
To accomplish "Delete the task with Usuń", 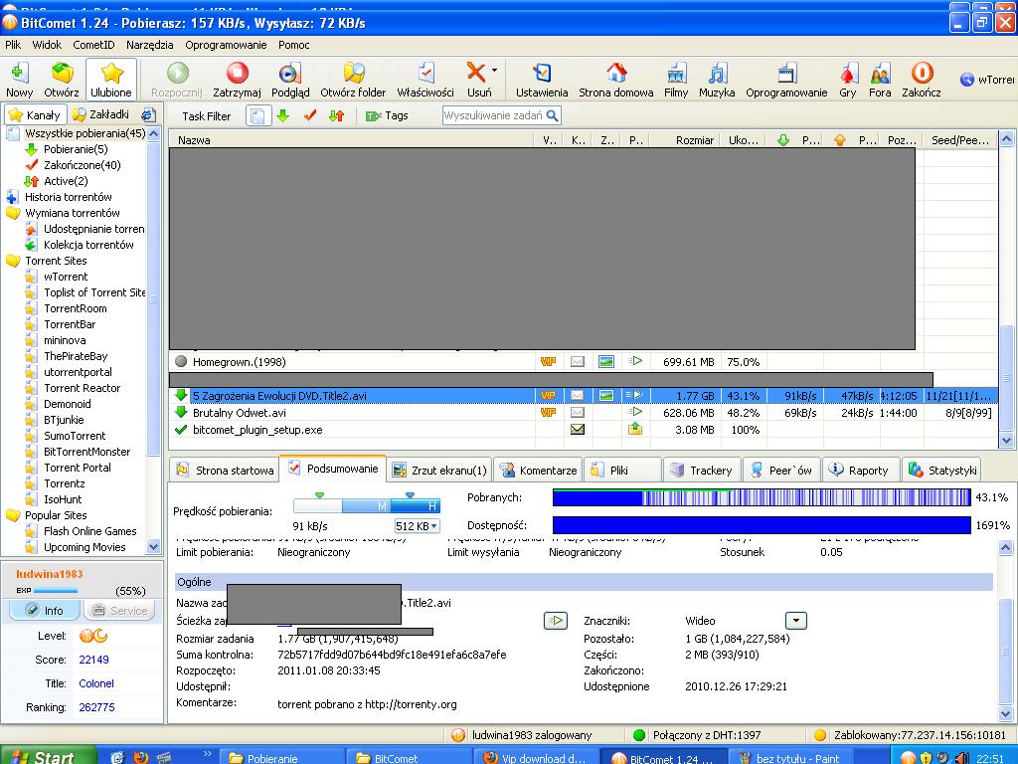I will coord(477,80).
